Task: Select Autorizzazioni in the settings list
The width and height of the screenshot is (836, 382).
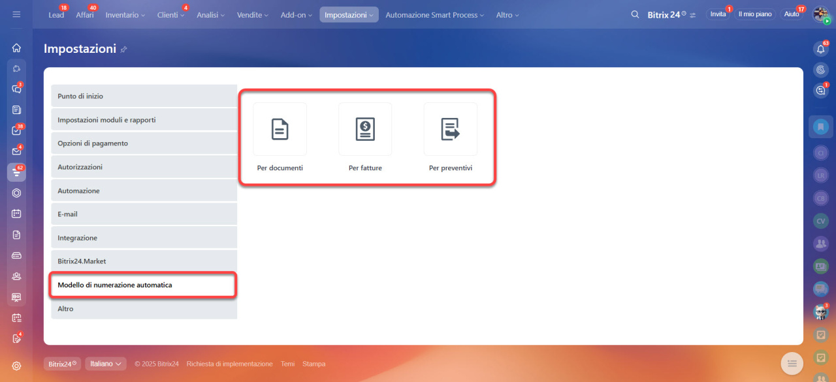Action: click(144, 167)
